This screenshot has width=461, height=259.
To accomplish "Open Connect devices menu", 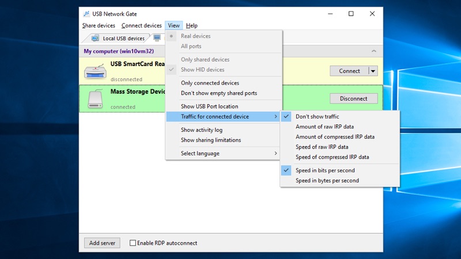I will point(141,25).
